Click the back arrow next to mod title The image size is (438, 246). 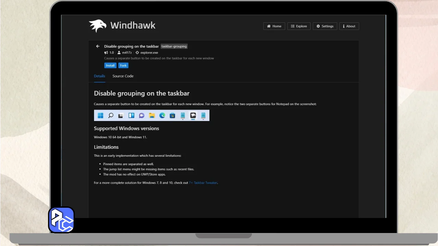(x=98, y=46)
